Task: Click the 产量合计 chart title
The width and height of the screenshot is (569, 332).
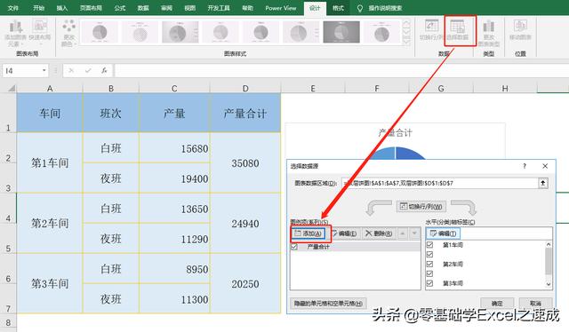Action: pos(395,132)
